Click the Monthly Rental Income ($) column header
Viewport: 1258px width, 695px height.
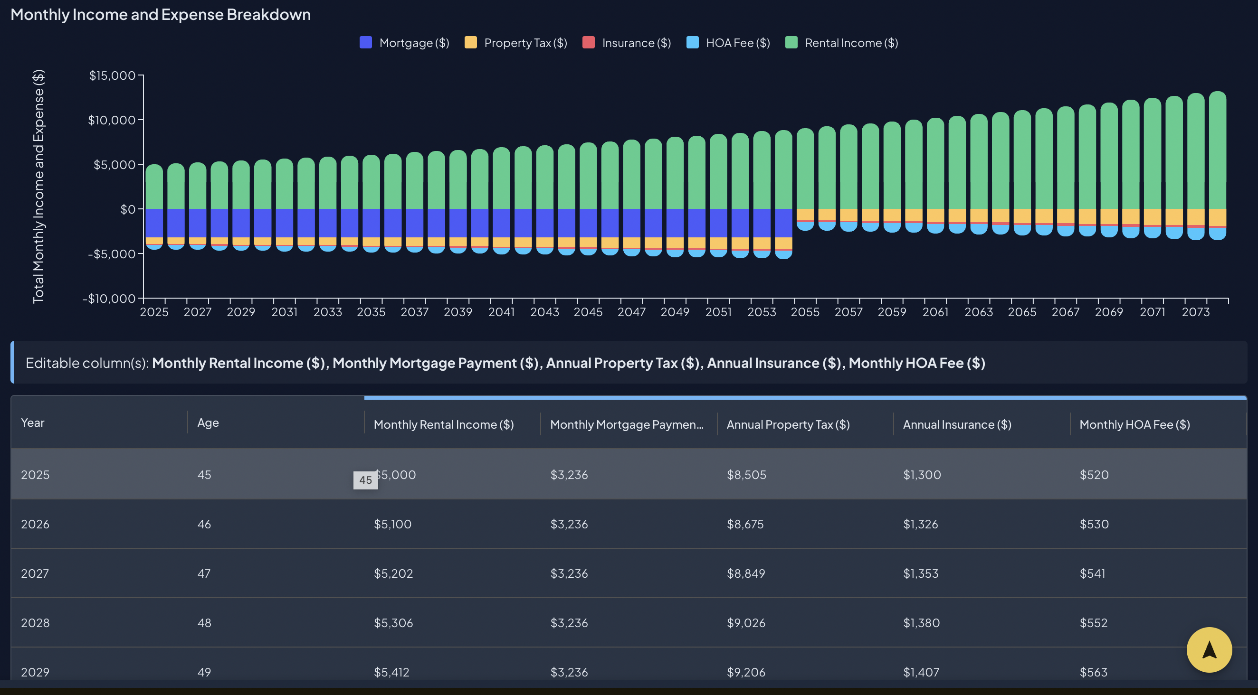pyautogui.click(x=443, y=424)
